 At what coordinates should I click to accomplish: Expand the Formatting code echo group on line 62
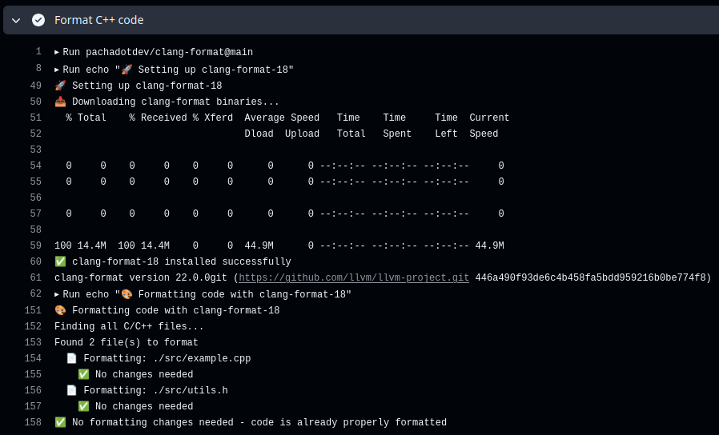point(57,294)
